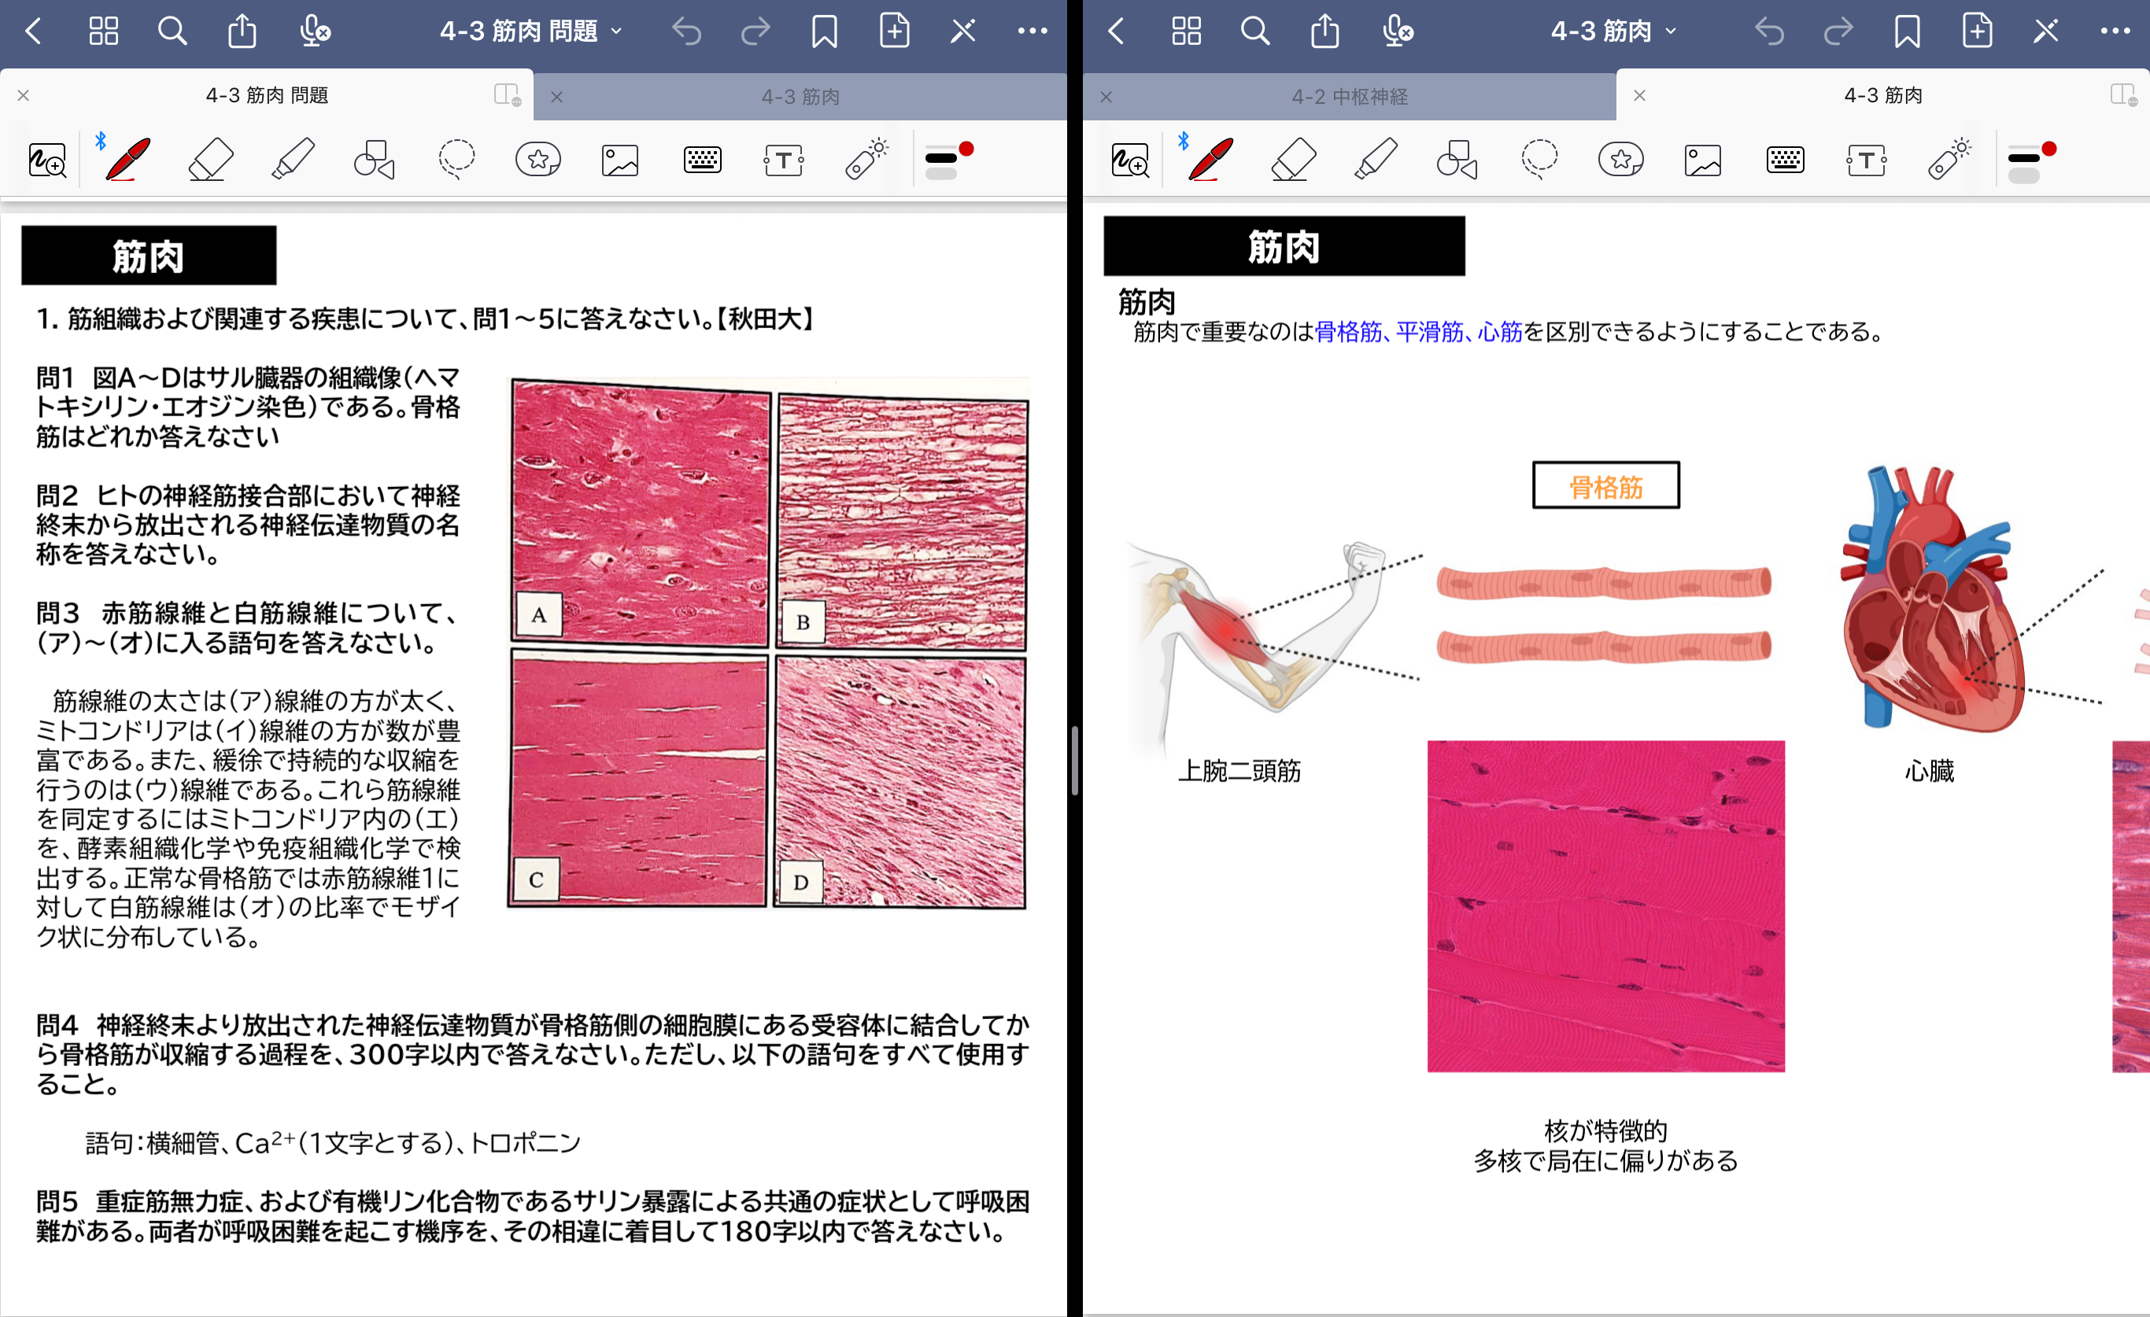The height and width of the screenshot is (1317, 2150).
Task: Open the shapes tool in right pane
Action: pyautogui.click(x=1457, y=160)
